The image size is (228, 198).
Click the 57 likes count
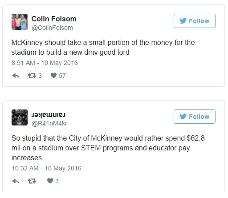(x=62, y=76)
